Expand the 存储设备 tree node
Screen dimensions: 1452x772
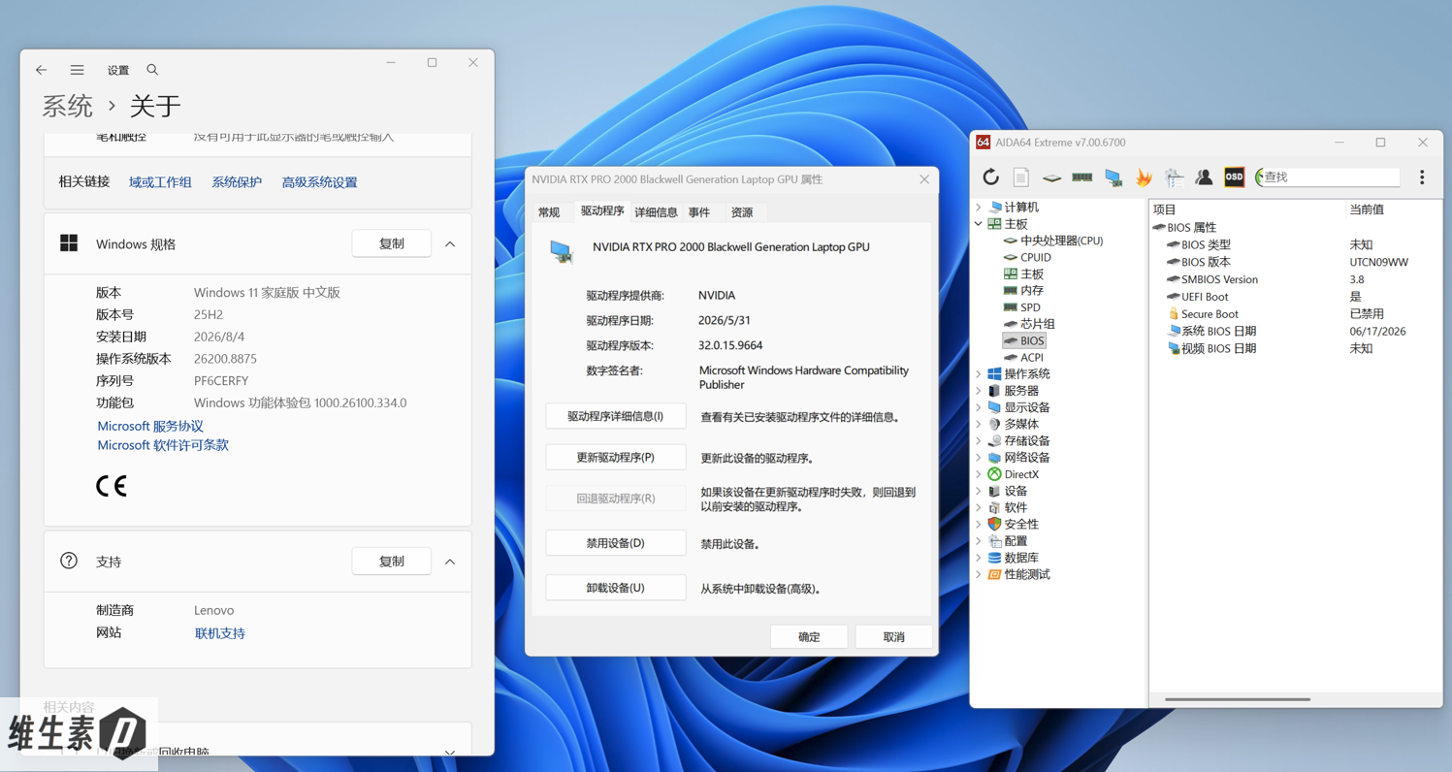978,440
